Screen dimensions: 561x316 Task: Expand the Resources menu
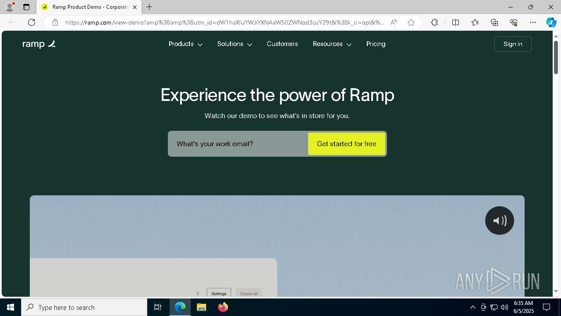[x=332, y=44]
